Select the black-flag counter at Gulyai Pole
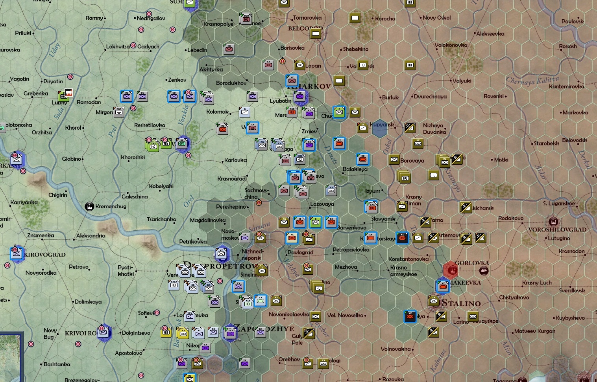Viewport: 597px width, 382px height. tap(309, 333)
